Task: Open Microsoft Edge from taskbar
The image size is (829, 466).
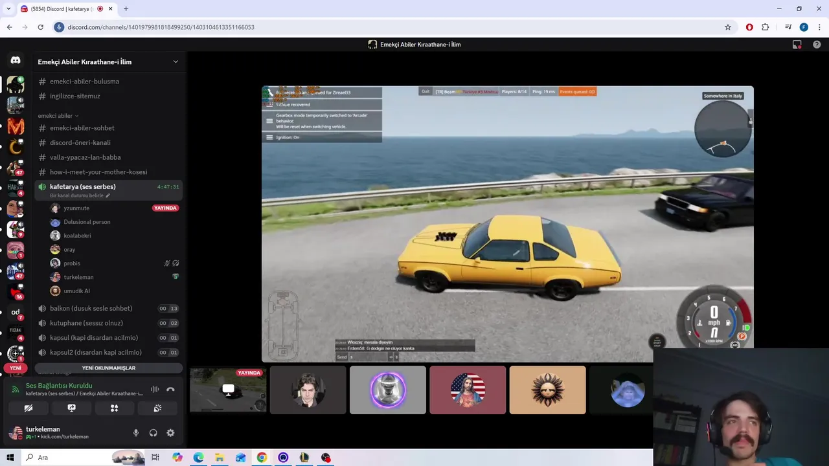Action: point(198,458)
